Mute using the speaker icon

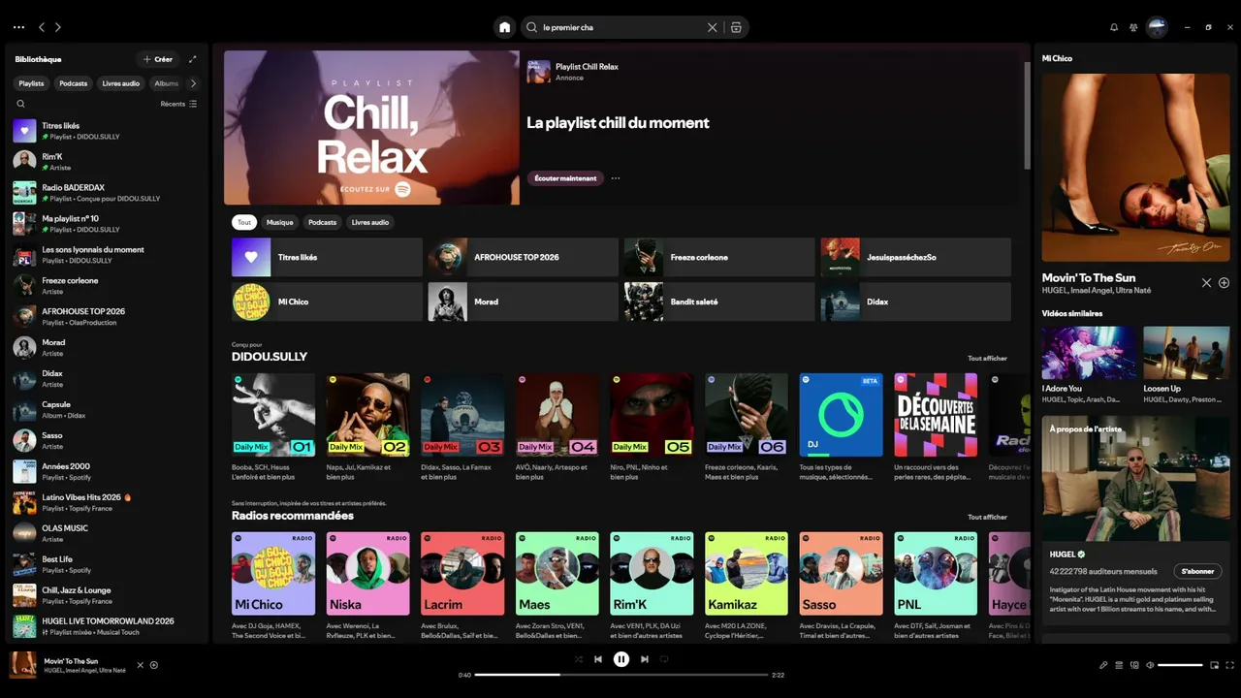1150,665
